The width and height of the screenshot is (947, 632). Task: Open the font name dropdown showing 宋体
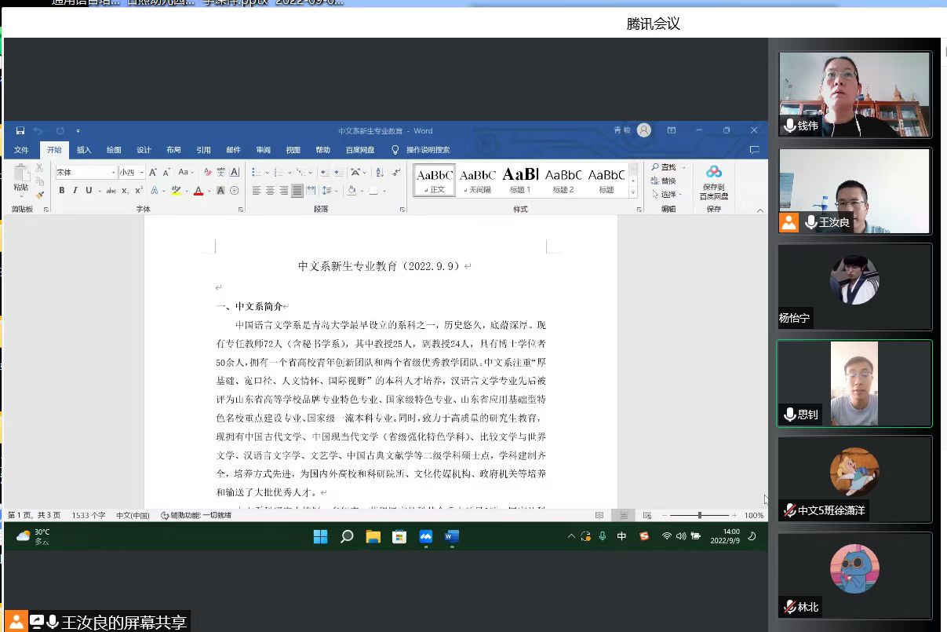coord(86,172)
